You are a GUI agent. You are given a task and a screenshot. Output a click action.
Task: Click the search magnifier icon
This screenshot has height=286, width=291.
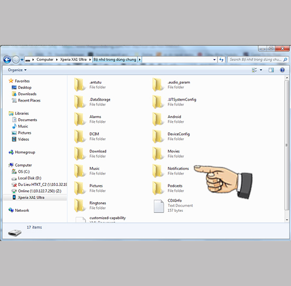coord(285,59)
